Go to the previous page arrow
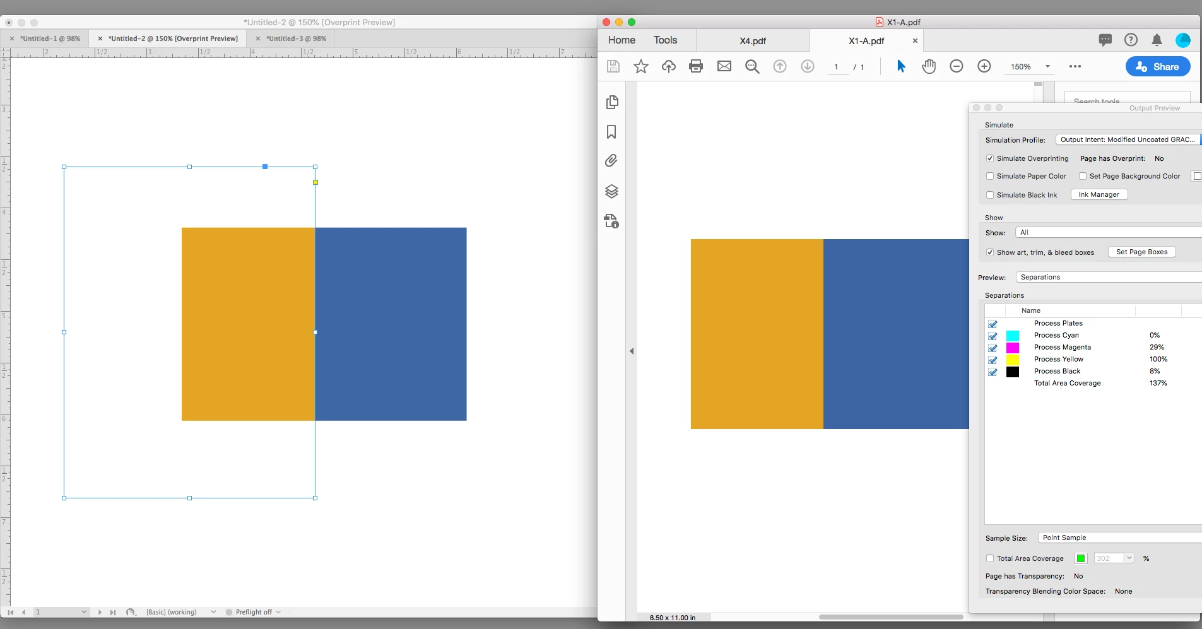Screen dimensions: 1202x629 (x=780, y=66)
